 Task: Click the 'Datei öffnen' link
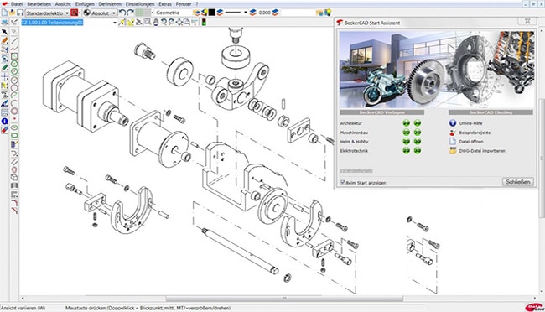[471, 142]
